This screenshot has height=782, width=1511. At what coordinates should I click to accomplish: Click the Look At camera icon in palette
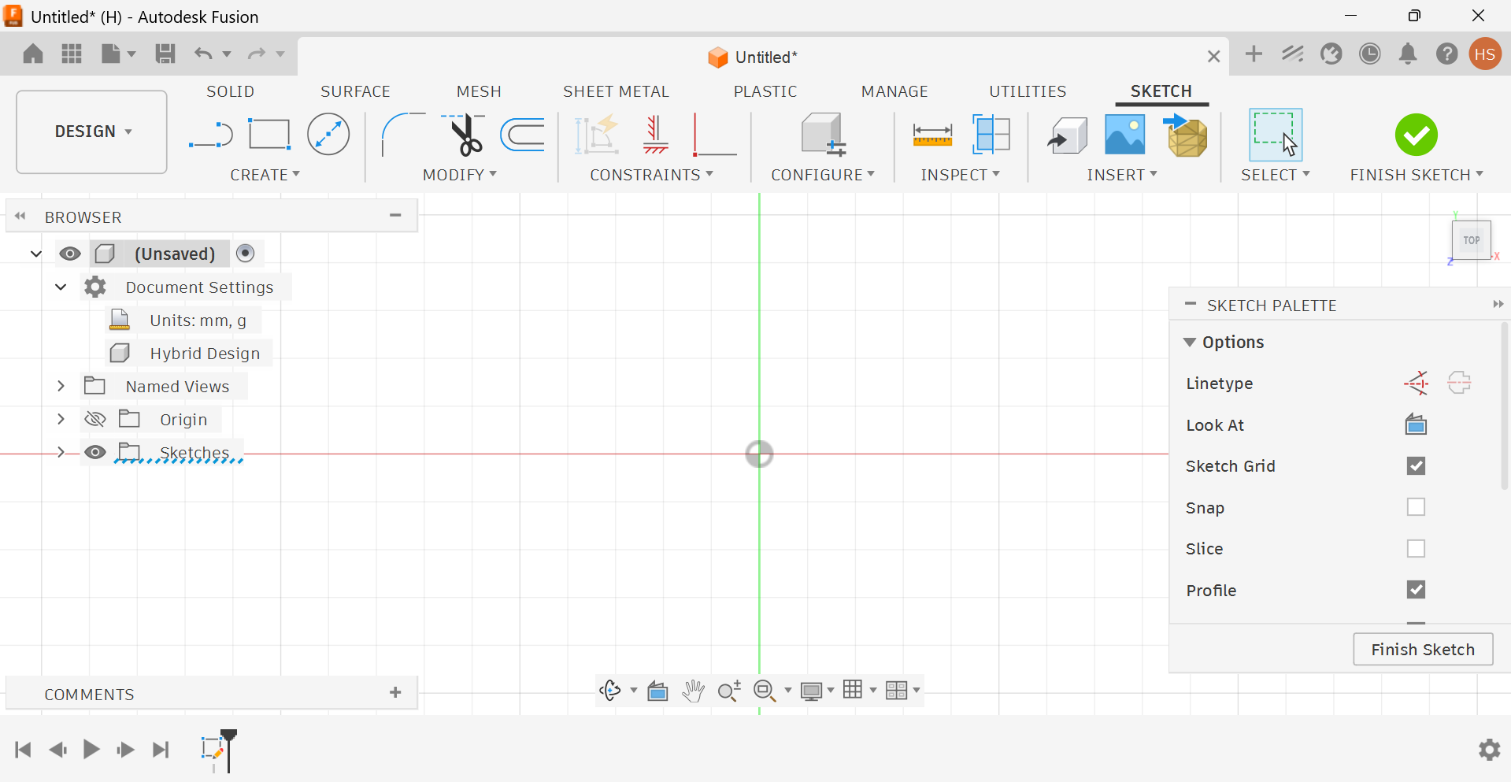1416,424
